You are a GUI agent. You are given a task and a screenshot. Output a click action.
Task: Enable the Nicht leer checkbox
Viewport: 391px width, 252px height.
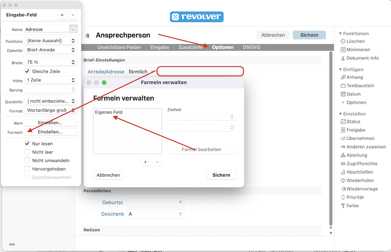point(28,152)
